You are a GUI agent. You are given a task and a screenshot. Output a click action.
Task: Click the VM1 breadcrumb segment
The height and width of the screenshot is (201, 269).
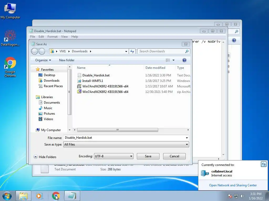63,51
